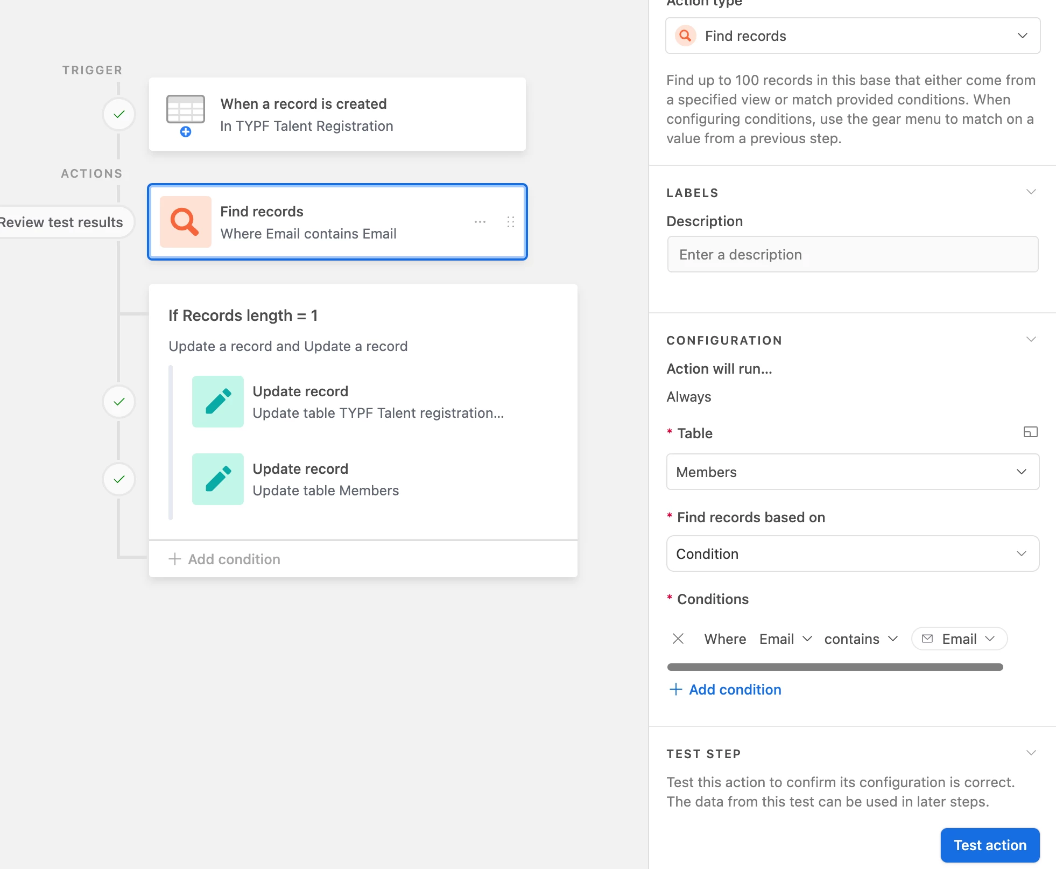Click the trigger step green checkmark
1056x869 pixels.
119,114
